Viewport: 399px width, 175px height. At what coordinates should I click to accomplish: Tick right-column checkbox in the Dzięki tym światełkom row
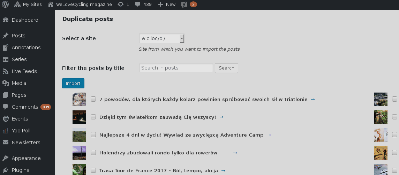coord(395,117)
